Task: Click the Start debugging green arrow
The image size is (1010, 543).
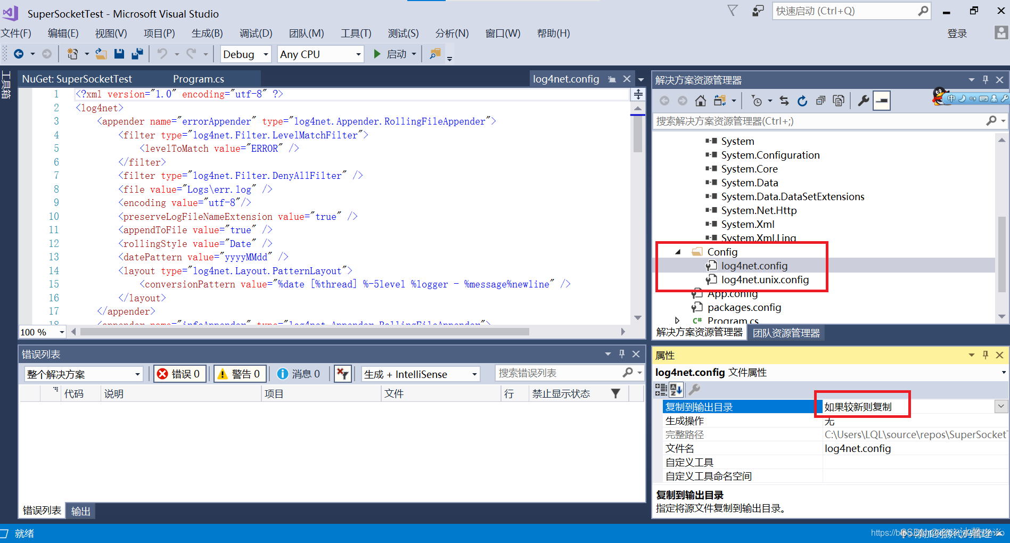Action: (x=377, y=54)
